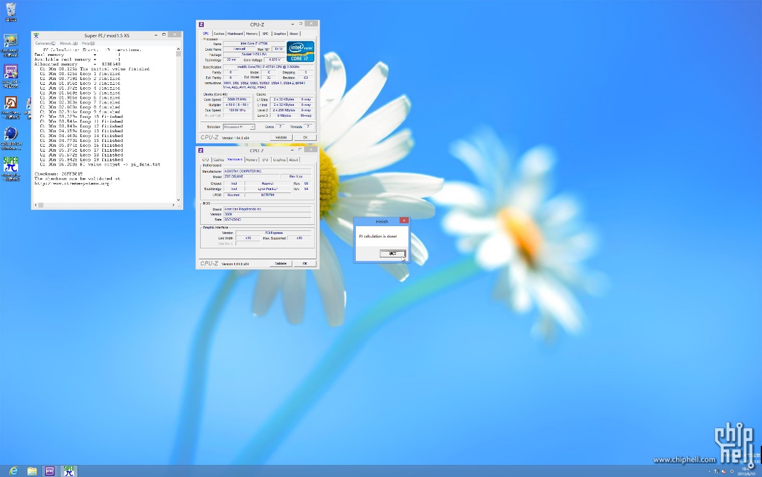Image resolution: width=762 pixels, height=477 pixels.
Task: Click the Super PI title bar icon
Action: [x=36, y=35]
